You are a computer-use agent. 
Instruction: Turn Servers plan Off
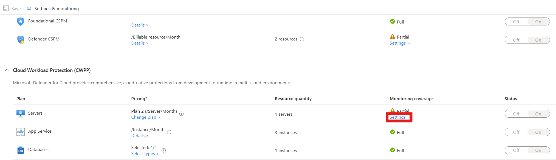click(x=516, y=114)
